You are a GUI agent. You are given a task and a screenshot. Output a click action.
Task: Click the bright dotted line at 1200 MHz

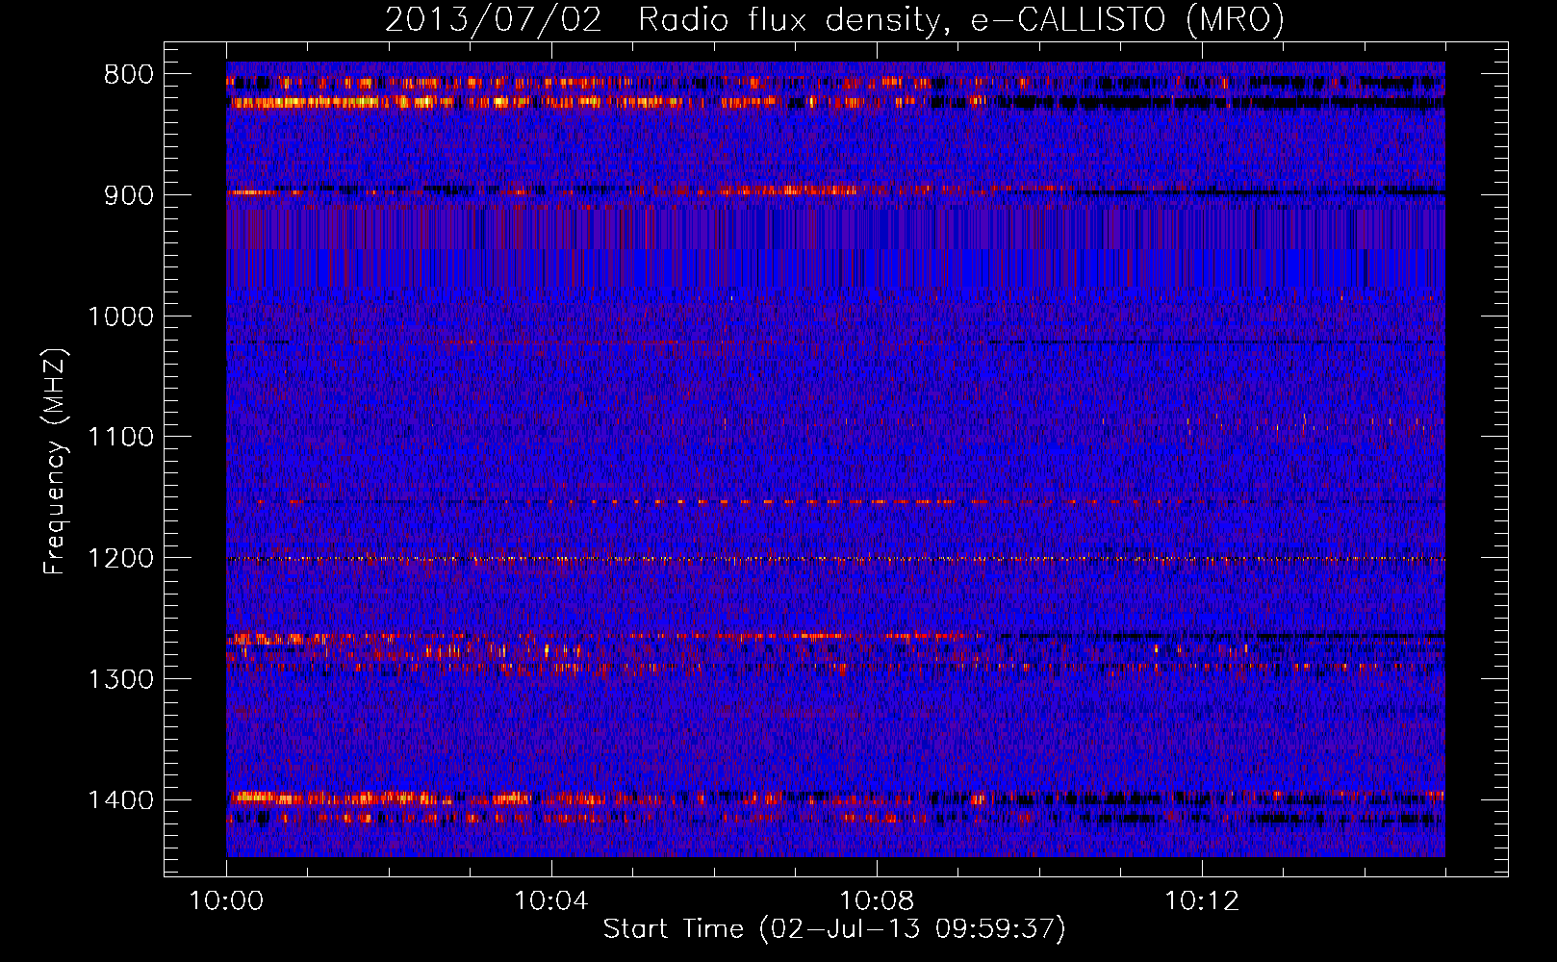pos(835,558)
